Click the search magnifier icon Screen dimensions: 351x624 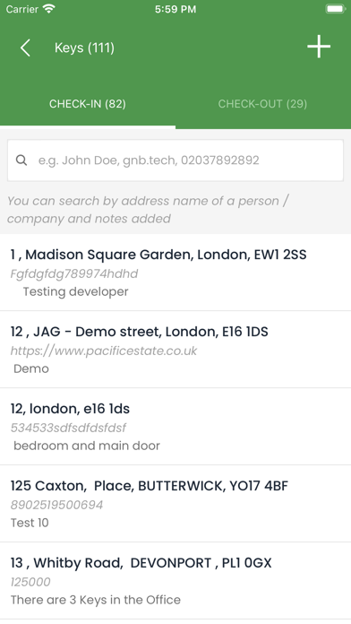point(21,160)
